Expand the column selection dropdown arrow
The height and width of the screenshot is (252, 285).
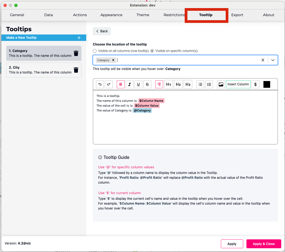(273, 60)
